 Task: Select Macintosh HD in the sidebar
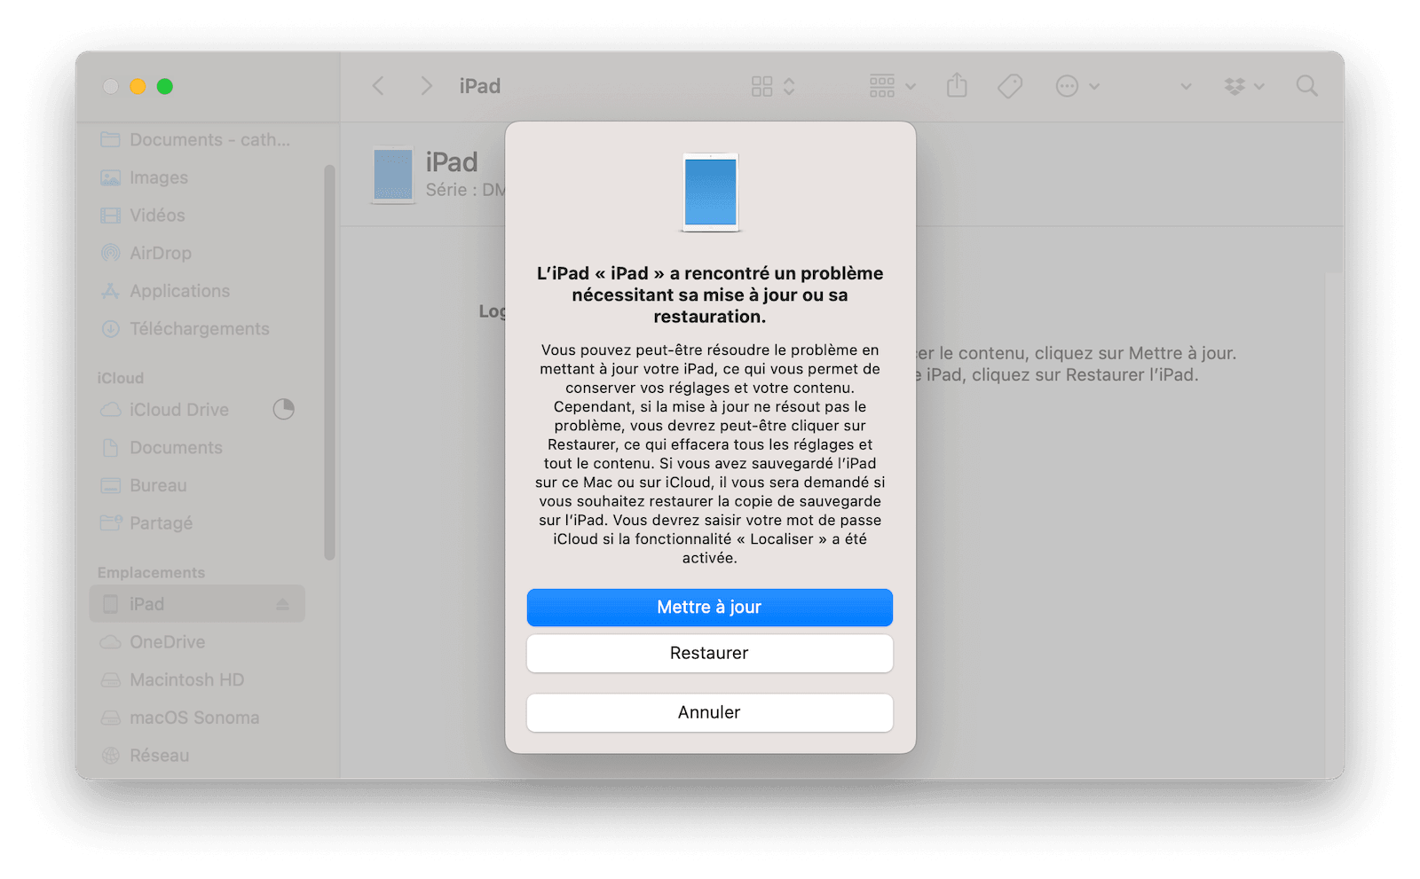coord(197,680)
